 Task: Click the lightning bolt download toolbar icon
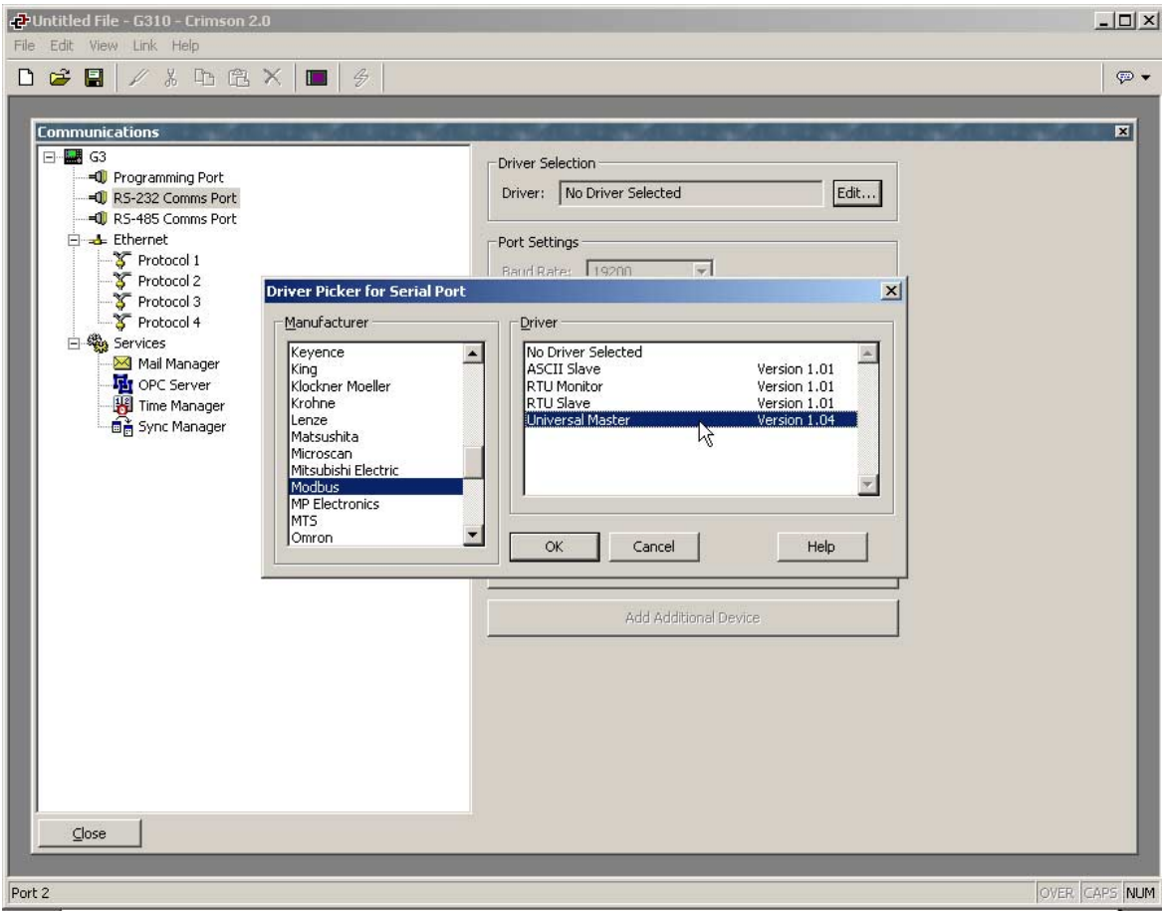361,78
